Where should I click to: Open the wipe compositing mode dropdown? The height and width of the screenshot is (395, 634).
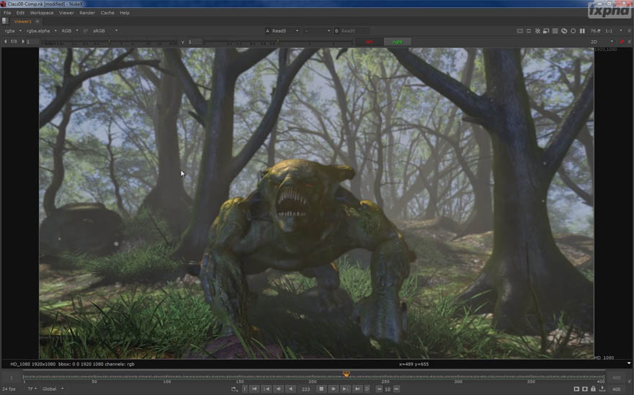(318, 31)
